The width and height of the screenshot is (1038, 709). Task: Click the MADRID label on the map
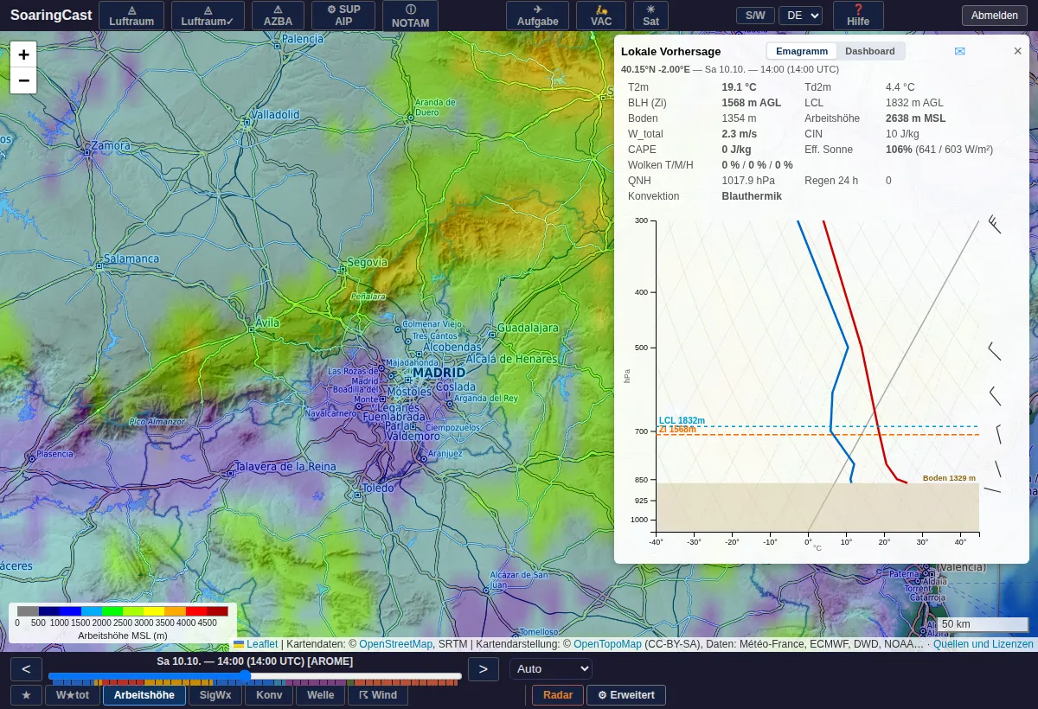[439, 373]
